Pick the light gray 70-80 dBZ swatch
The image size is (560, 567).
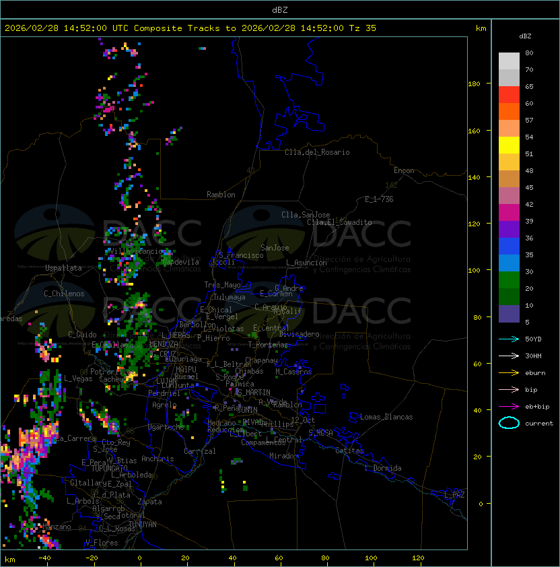tap(509, 61)
